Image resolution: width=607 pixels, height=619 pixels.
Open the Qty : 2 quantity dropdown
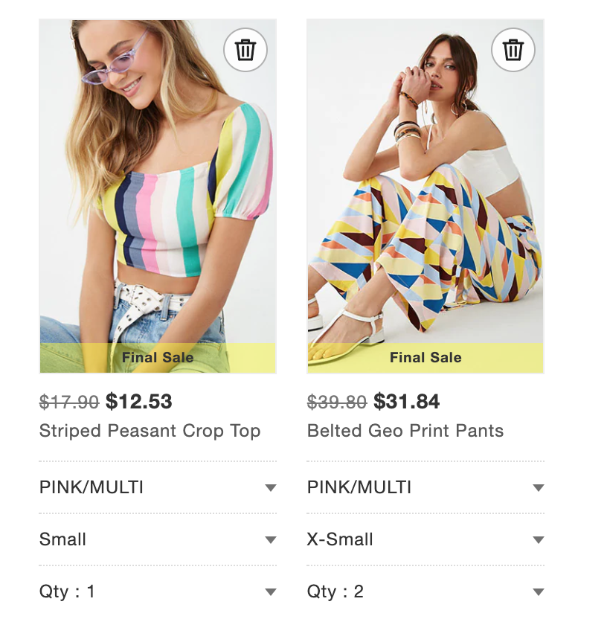(x=425, y=591)
